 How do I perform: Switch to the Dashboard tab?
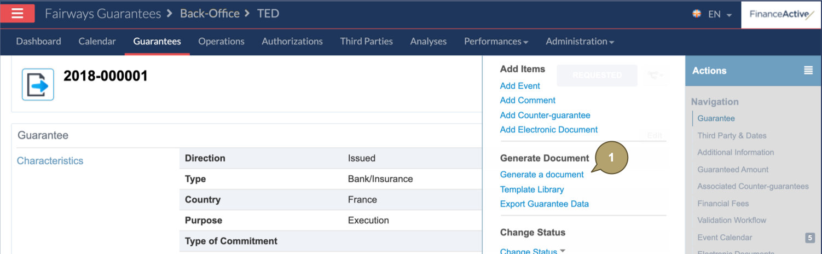tap(38, 42)
